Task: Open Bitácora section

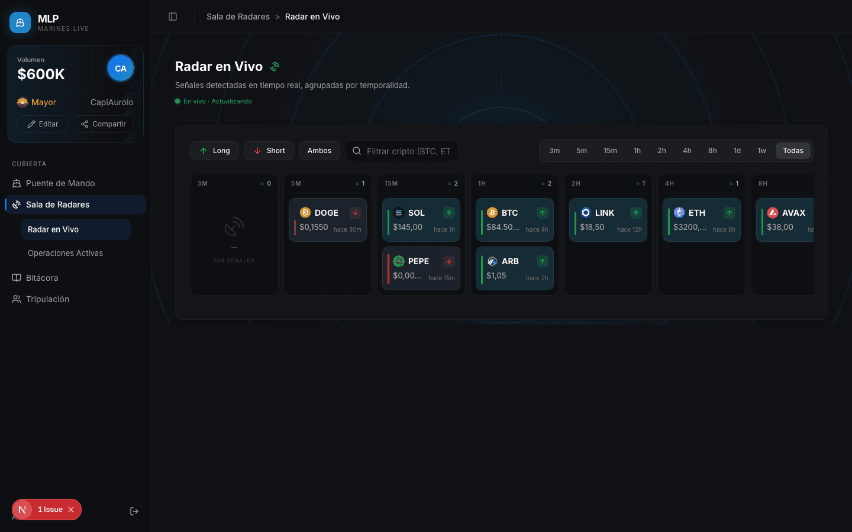Action: [75, 278]
